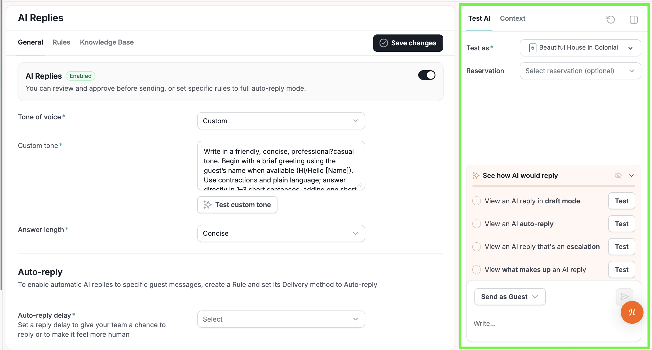652x350 pixels.
Task: Open the Answer length Concise dropdown
Action: click(x=281, y=233)
